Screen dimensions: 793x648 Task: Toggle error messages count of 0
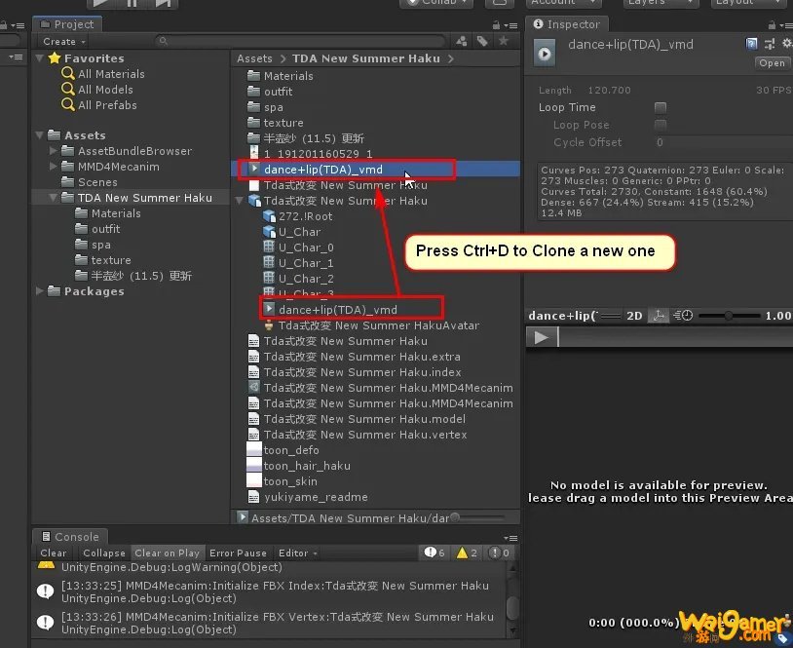point(499,553)
